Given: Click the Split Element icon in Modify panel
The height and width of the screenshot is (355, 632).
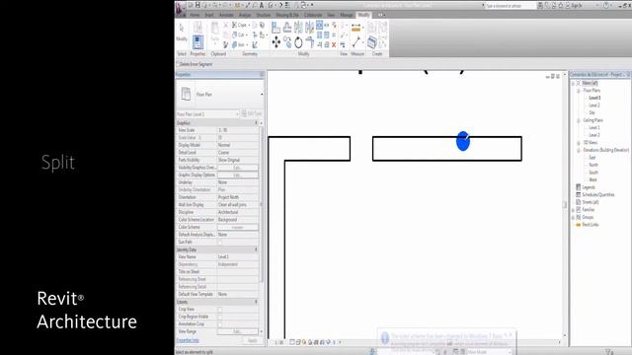Looking at the screenshot, I should (x=319, y=25).
